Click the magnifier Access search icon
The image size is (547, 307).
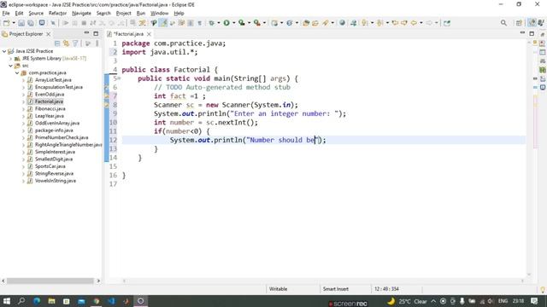tap(503, 23)
